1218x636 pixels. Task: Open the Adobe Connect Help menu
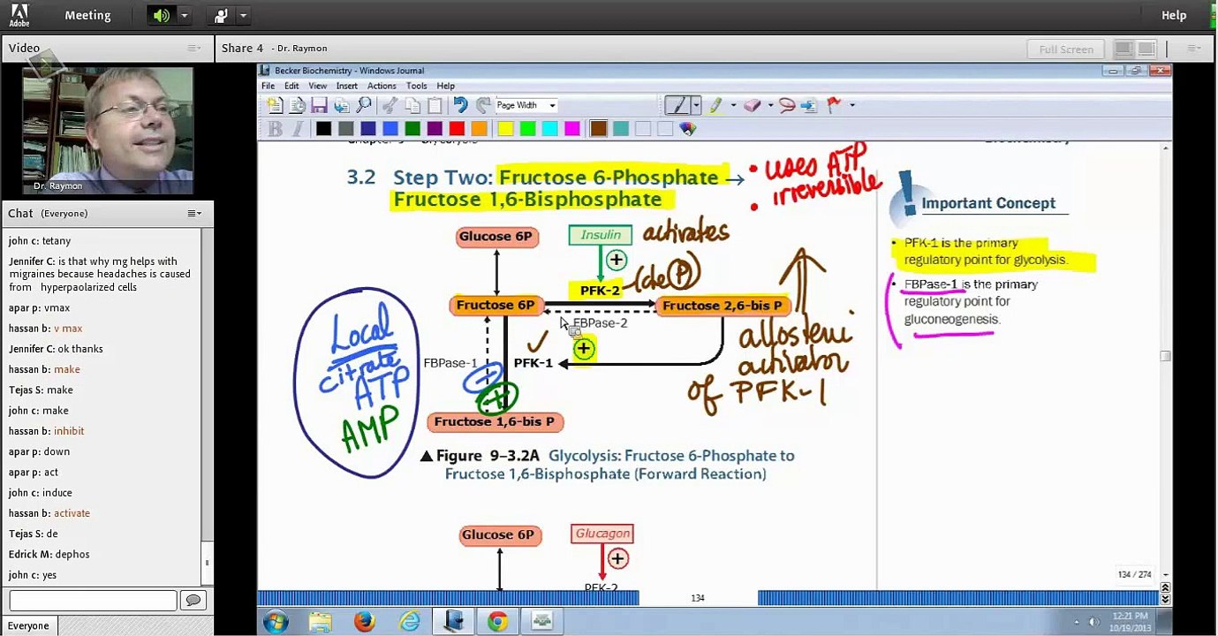[1174, 15]
